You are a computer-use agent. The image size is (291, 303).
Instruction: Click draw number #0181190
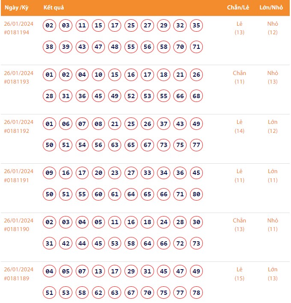point(17,229)
